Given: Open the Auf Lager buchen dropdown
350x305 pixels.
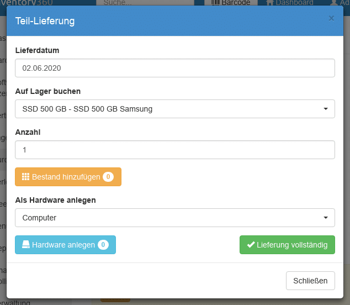Looking at the screenshot, I should click(x=175, y=109).
